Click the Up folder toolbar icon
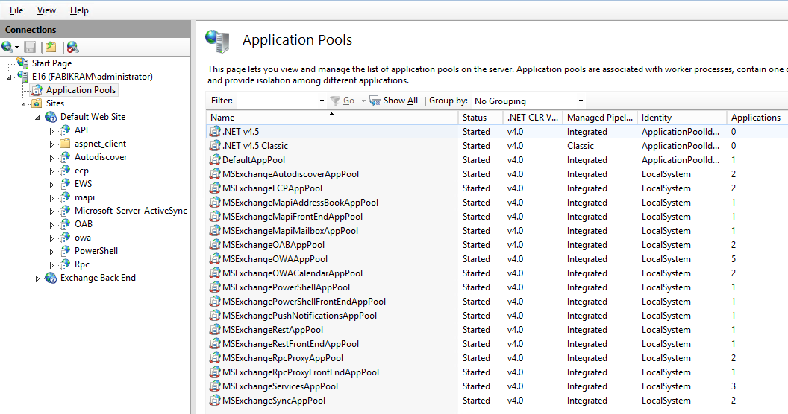The image size is (788, 414). [51, 47]
